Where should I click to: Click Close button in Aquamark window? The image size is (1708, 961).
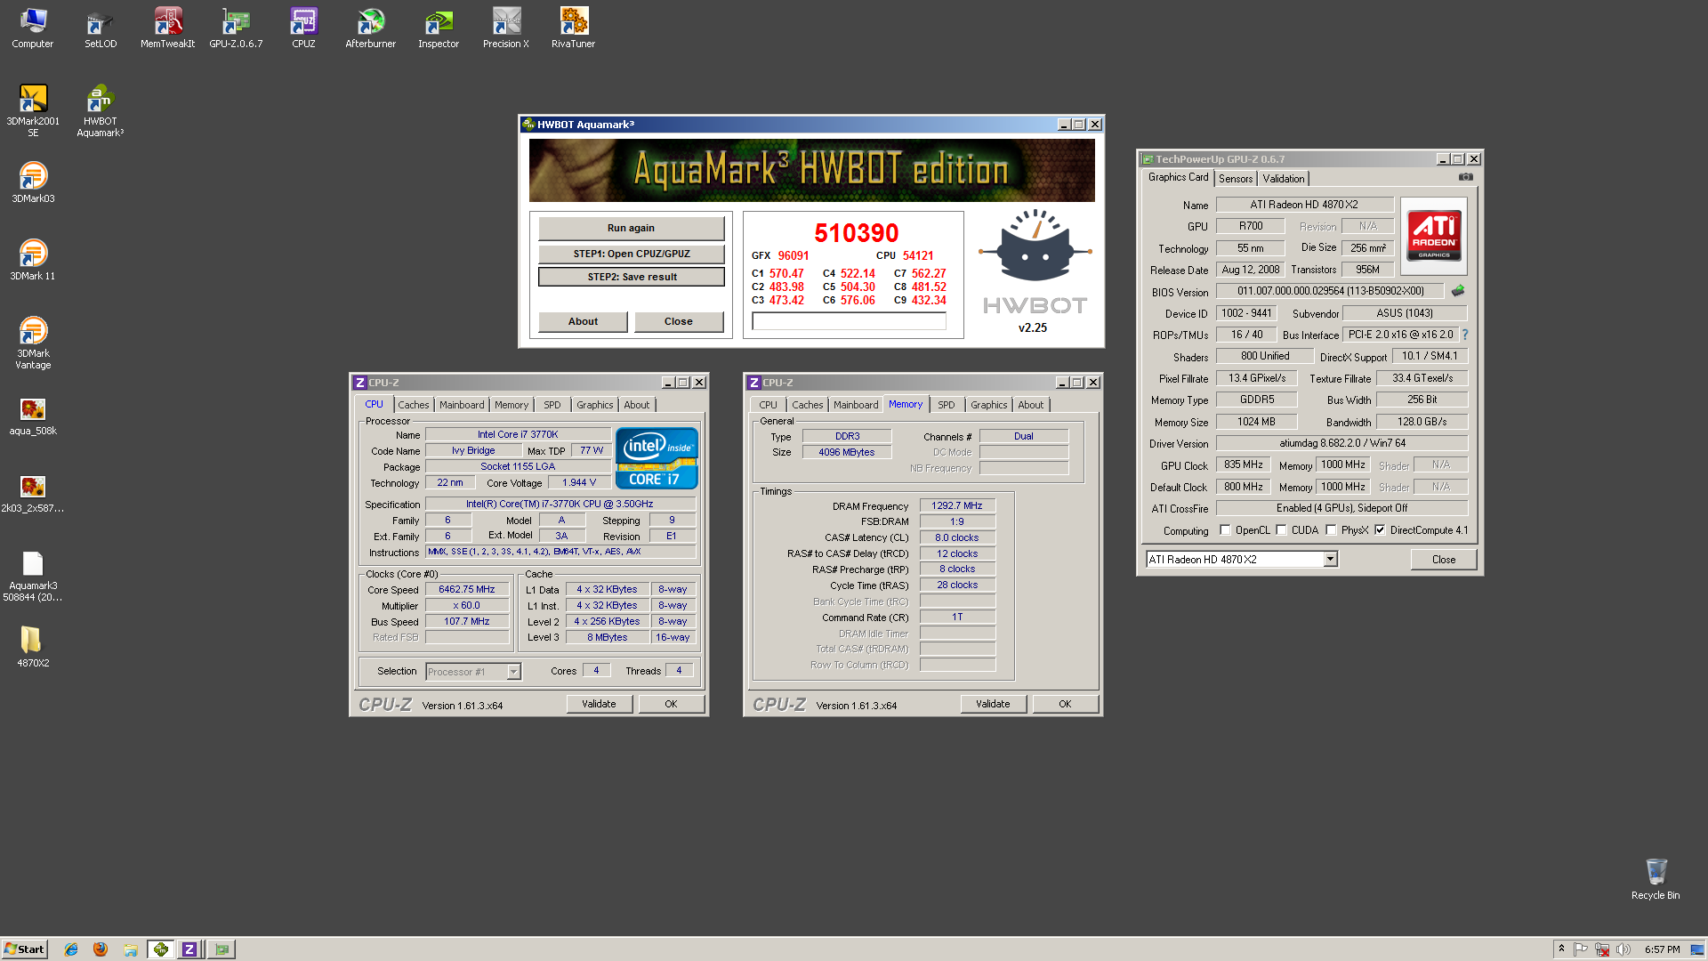(x=678, y=321)
